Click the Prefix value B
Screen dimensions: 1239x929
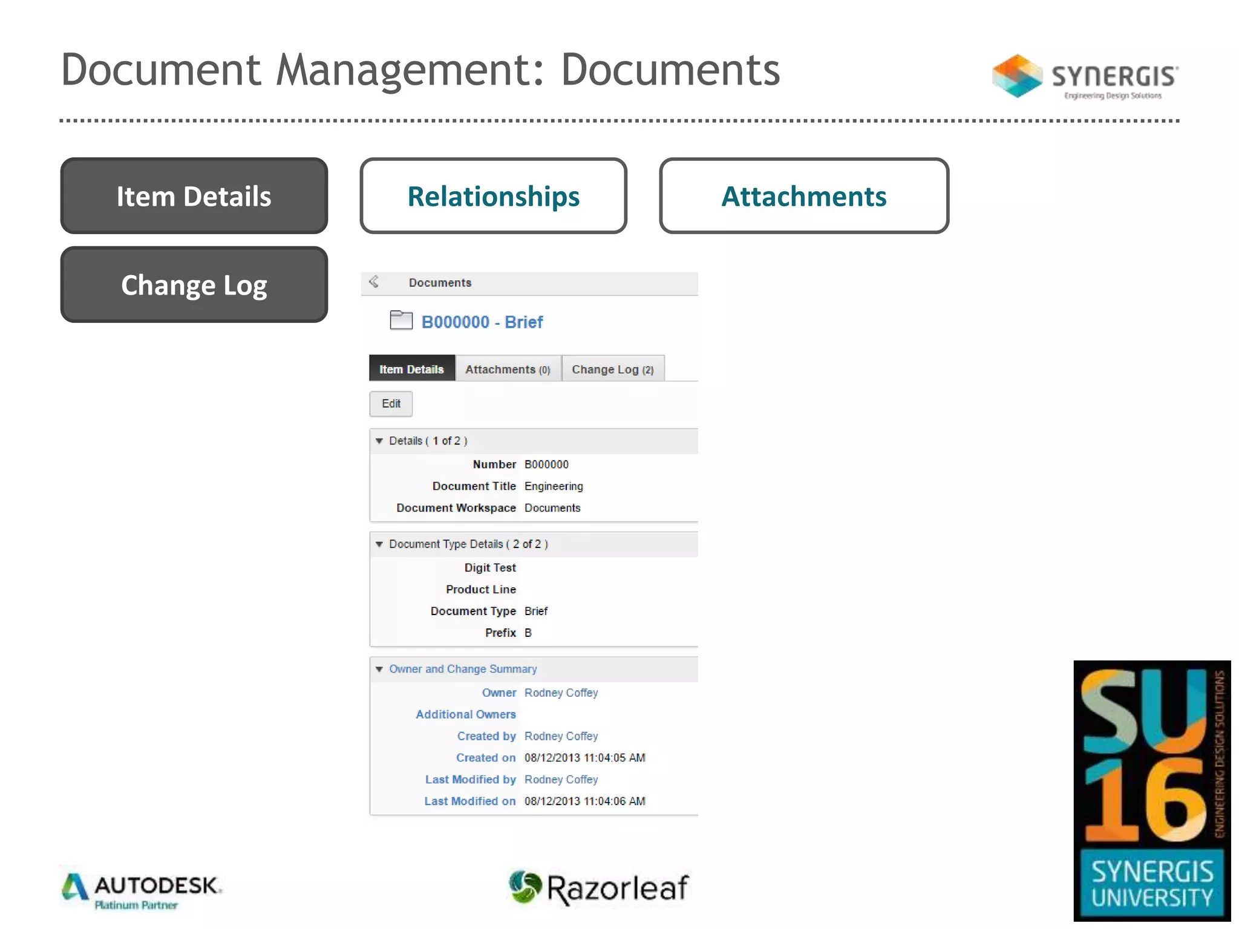[x=528, y=633]
